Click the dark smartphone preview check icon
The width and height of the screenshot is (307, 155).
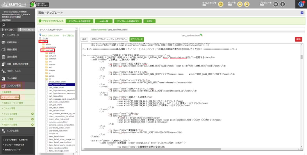tap(282, 4)
